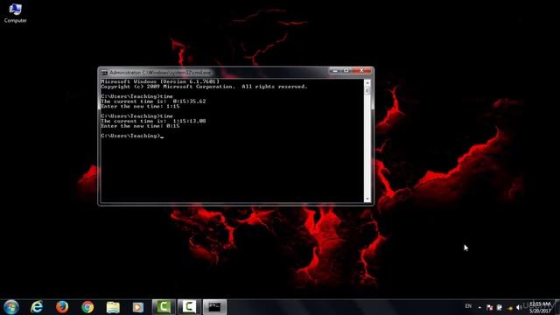Click the cmd window title bar icon
Viewport: 560px width, 315px height.
(104, 73)
